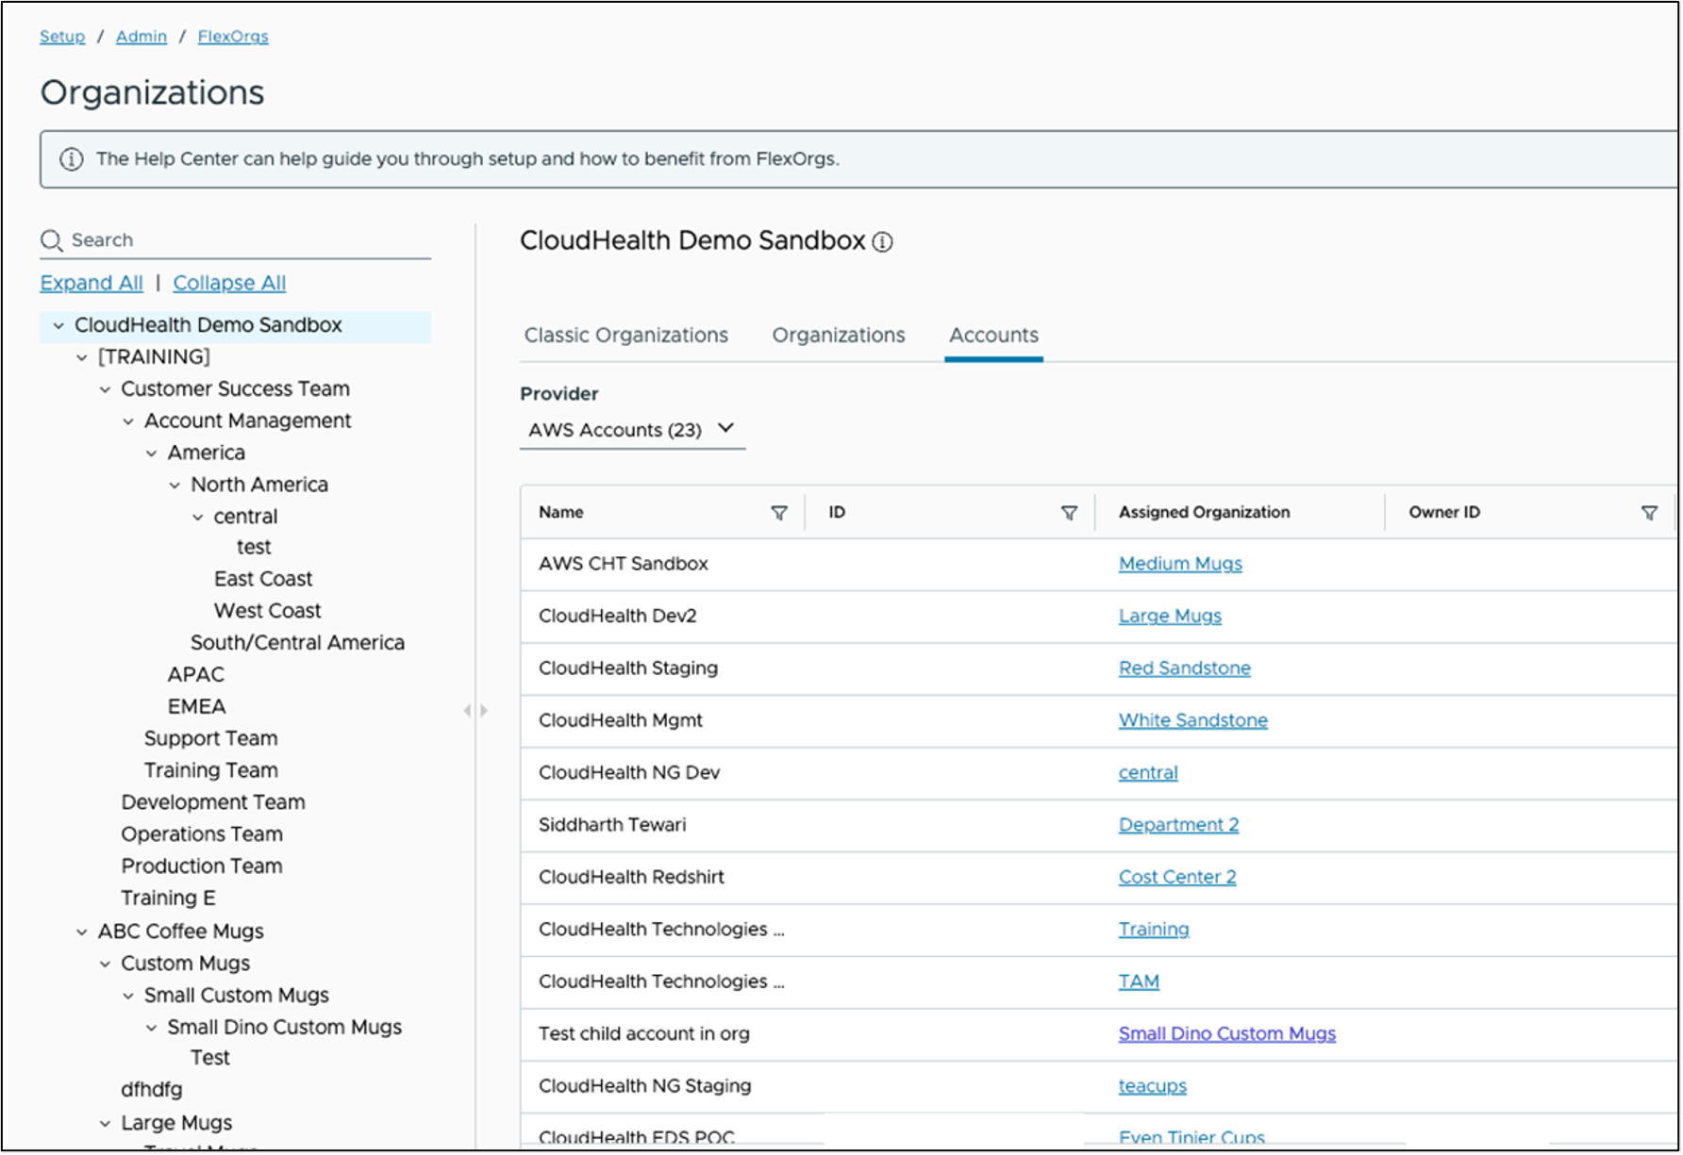Open the White Sandstone organization link

(1193, 721)
